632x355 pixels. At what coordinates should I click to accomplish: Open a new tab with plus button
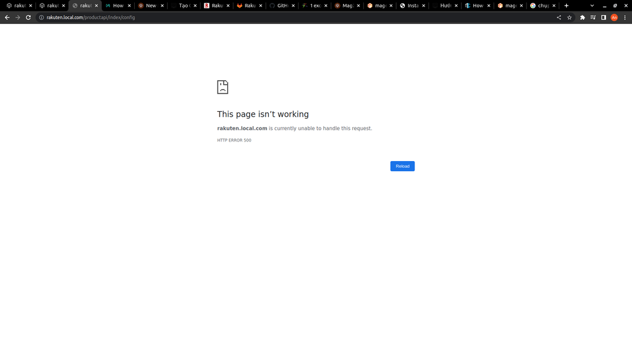click(x=566, y=6)
